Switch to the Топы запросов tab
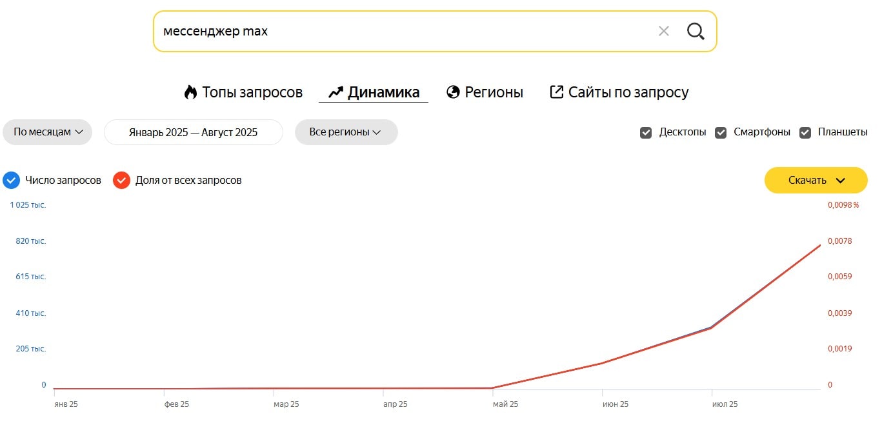 [x=243, y=92]
